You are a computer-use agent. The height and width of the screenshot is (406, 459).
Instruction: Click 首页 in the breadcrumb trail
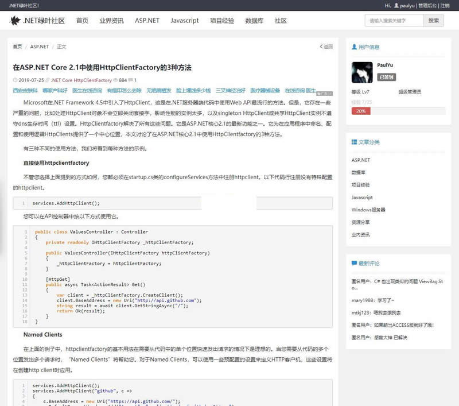[17, 47]
